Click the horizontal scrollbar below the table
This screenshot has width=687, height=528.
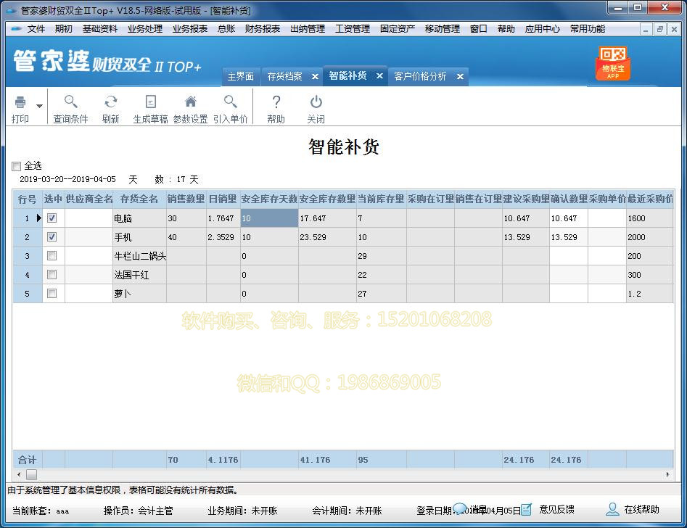pyautogui.click(x=32, y=474)
